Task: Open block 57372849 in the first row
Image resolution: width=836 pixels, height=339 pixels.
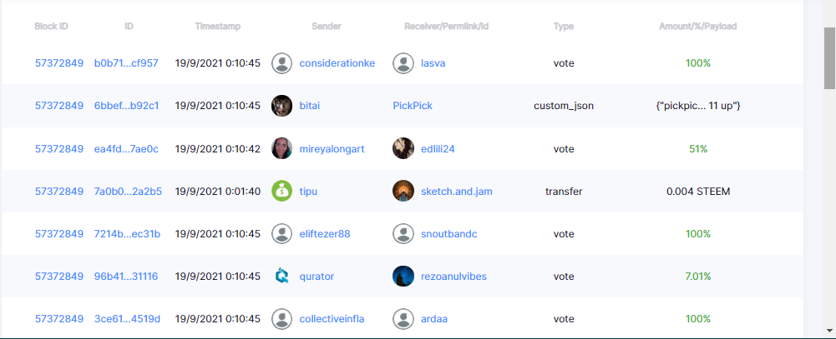Action: (58, 63)
